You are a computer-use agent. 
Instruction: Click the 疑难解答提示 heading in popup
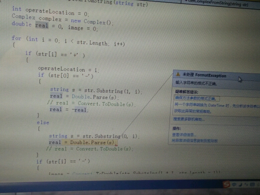click(186, 92)
